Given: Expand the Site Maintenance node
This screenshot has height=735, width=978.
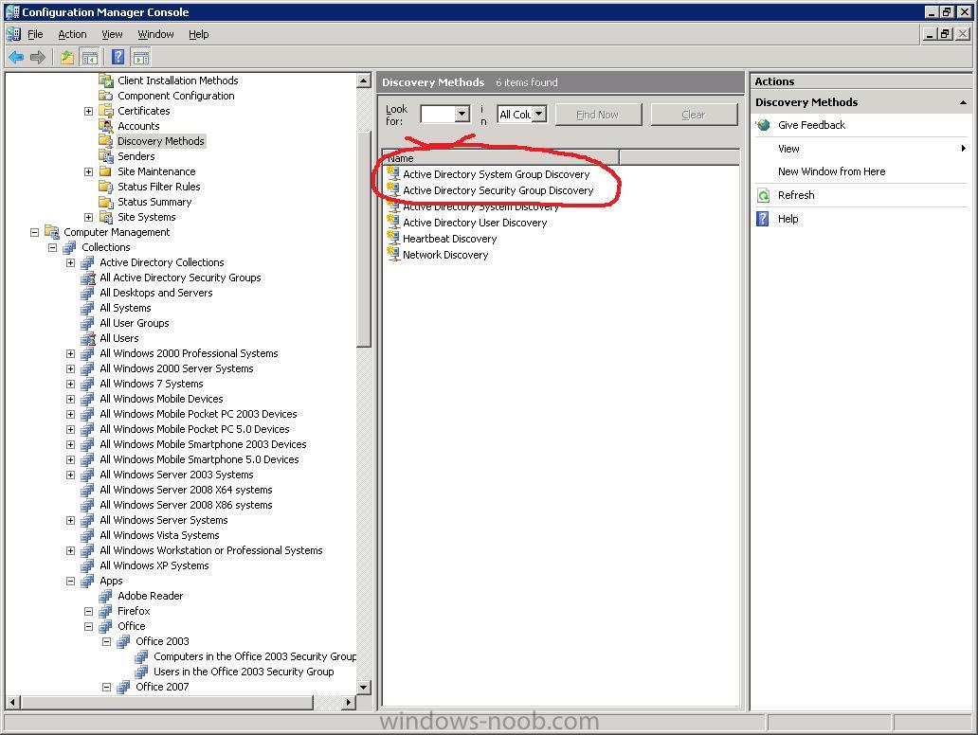Looking at the screenshot, I should pyautogui.click(x=88, y=171).
